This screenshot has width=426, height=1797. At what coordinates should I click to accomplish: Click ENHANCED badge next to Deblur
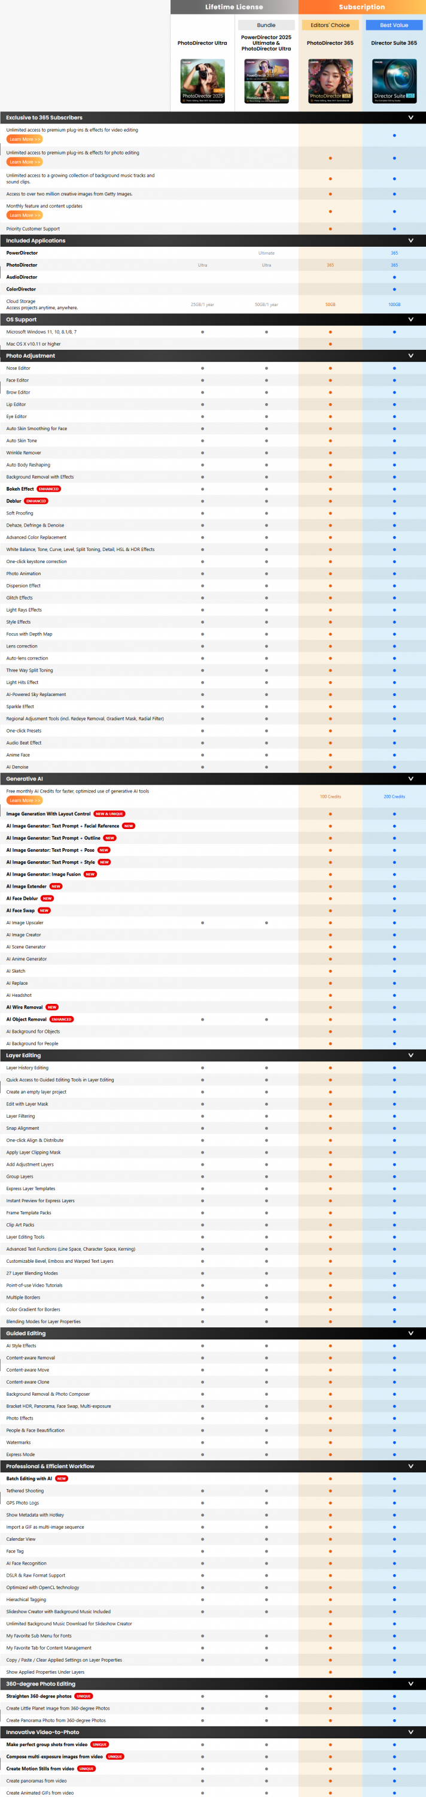pyautogui.click(x=36, y=501)
